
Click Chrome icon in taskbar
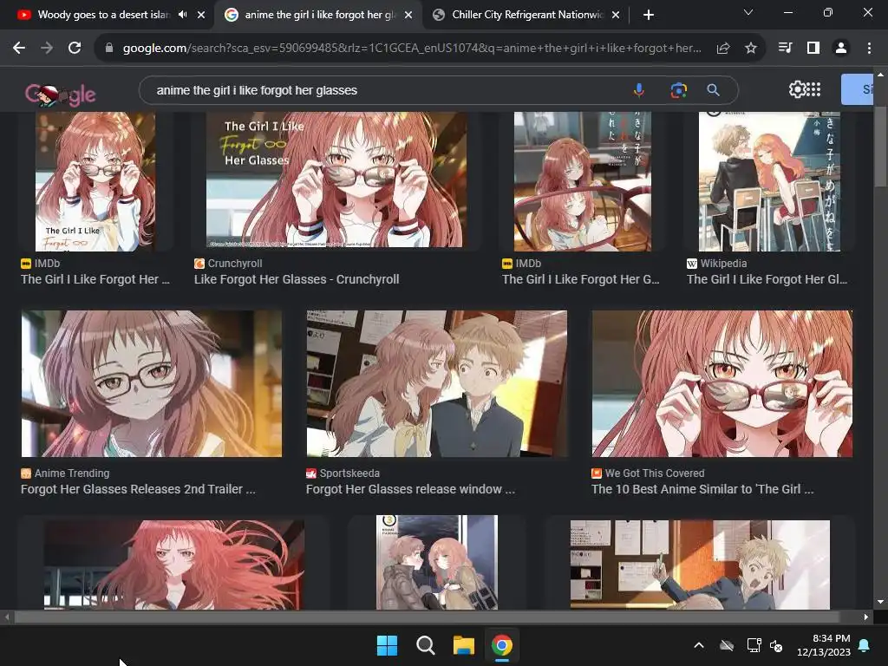coord(502,645)
